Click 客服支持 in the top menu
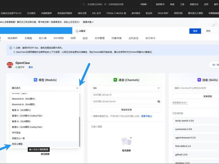Image resolution: width=219 pixels, height=164 pixels. pos(194,4)
